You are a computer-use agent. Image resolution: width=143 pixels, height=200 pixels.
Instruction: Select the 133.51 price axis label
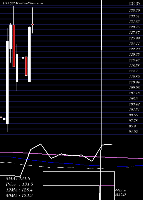(x=134, y=16)
